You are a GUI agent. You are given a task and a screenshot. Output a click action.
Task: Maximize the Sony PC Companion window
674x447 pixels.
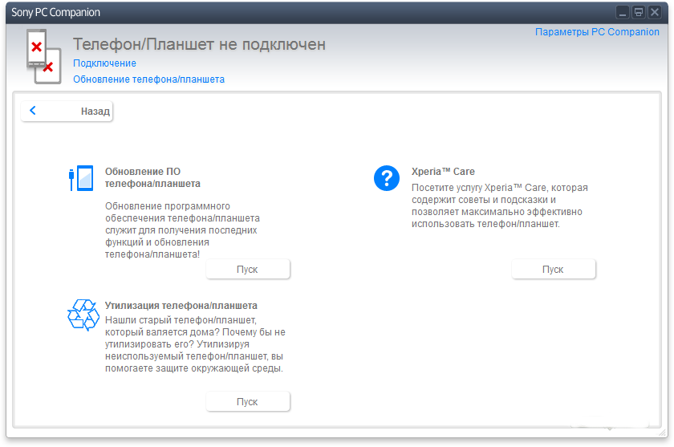tap(639, 12)
